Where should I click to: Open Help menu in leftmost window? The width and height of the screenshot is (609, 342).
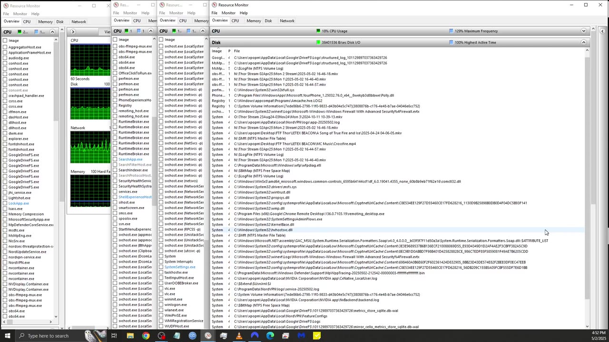(x=35, y=14)
